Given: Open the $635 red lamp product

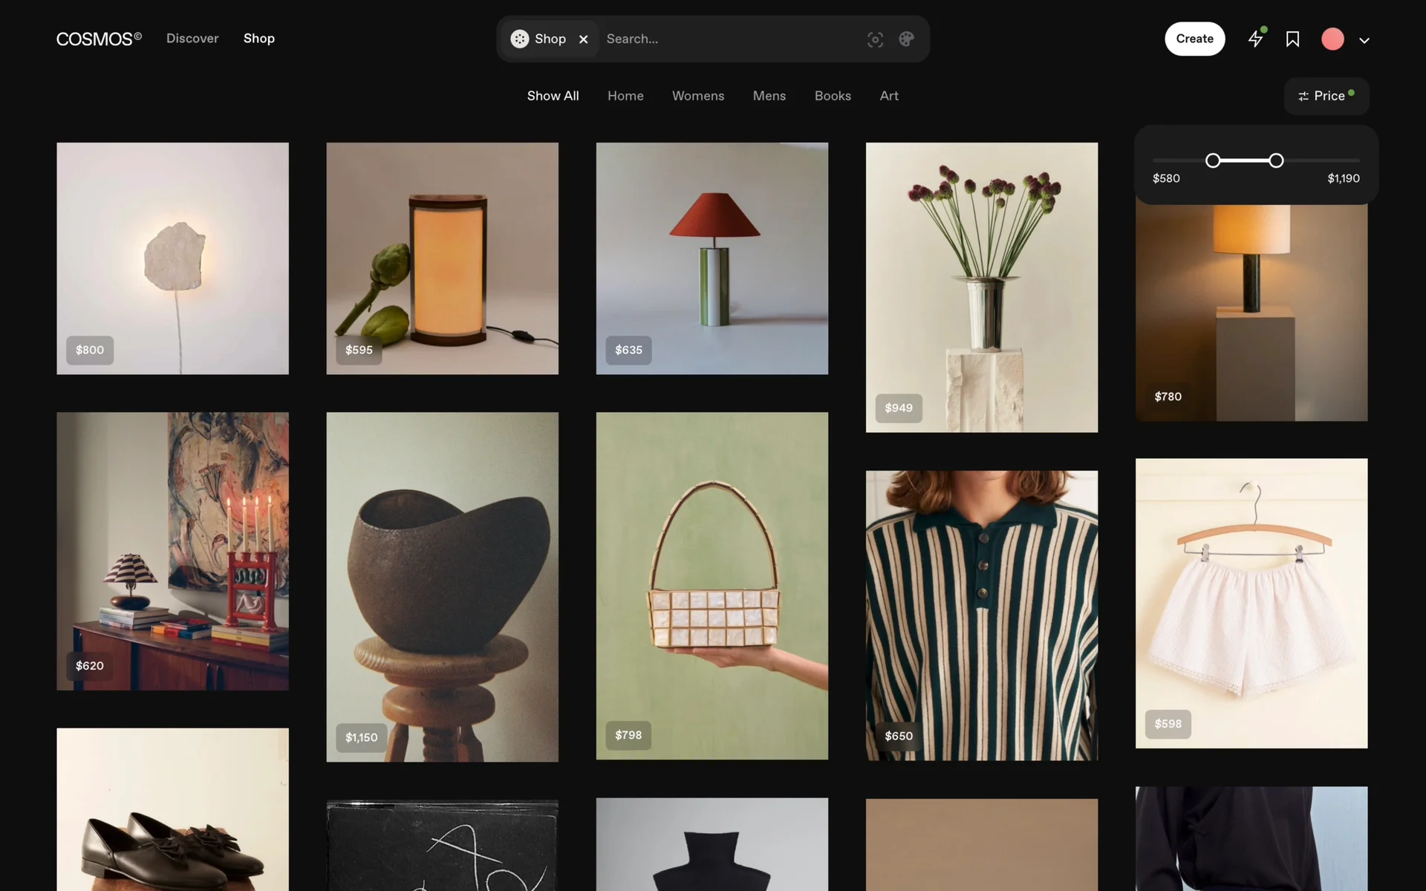Looking at the screenshot, I should tap(712, 258).
